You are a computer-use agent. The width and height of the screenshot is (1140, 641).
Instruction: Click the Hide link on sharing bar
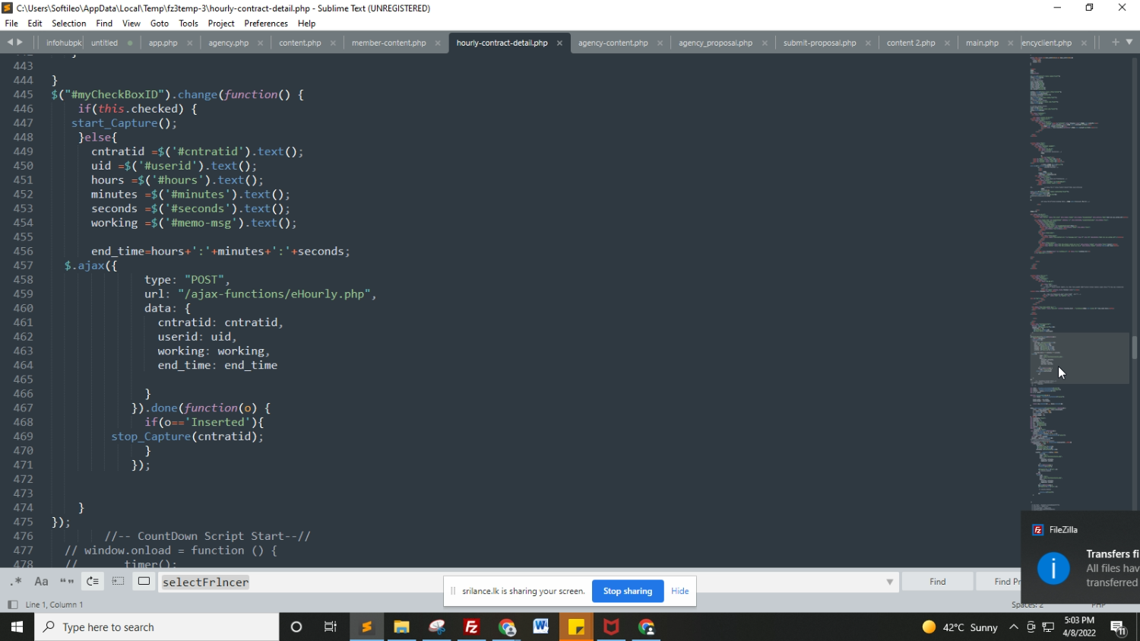tap(679, 591)
